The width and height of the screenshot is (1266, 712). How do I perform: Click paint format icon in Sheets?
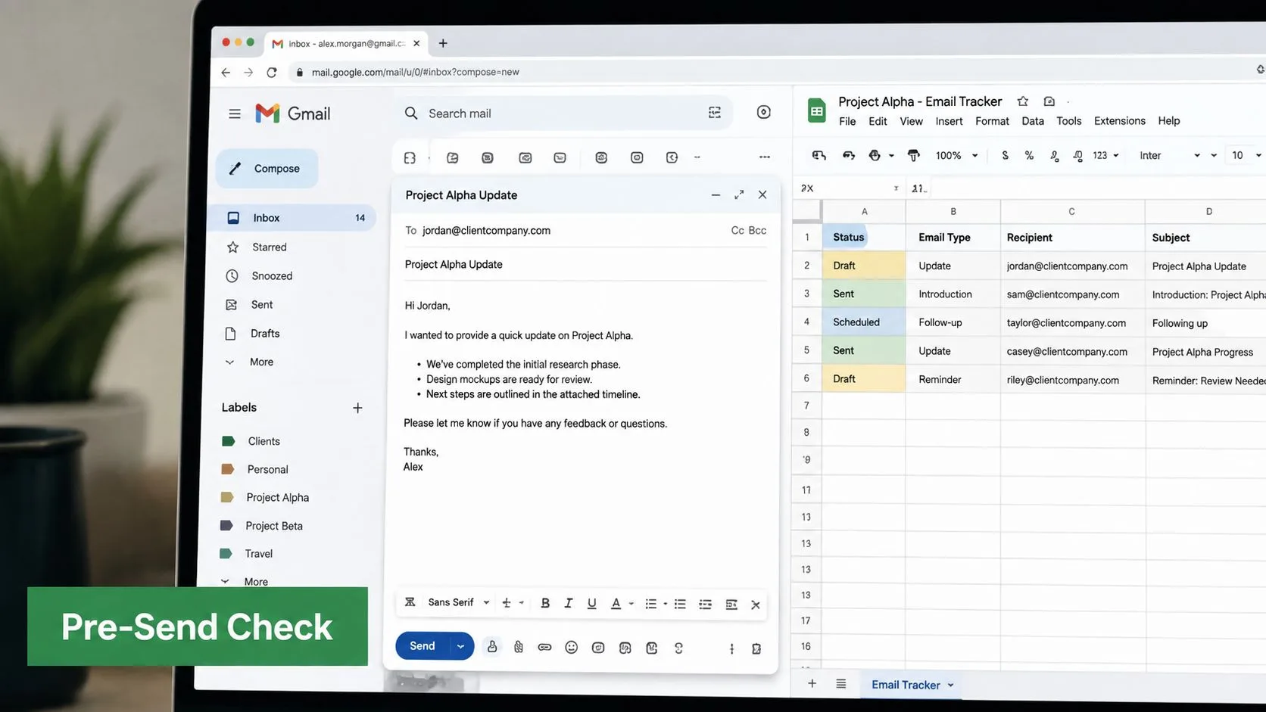point(913,155)
